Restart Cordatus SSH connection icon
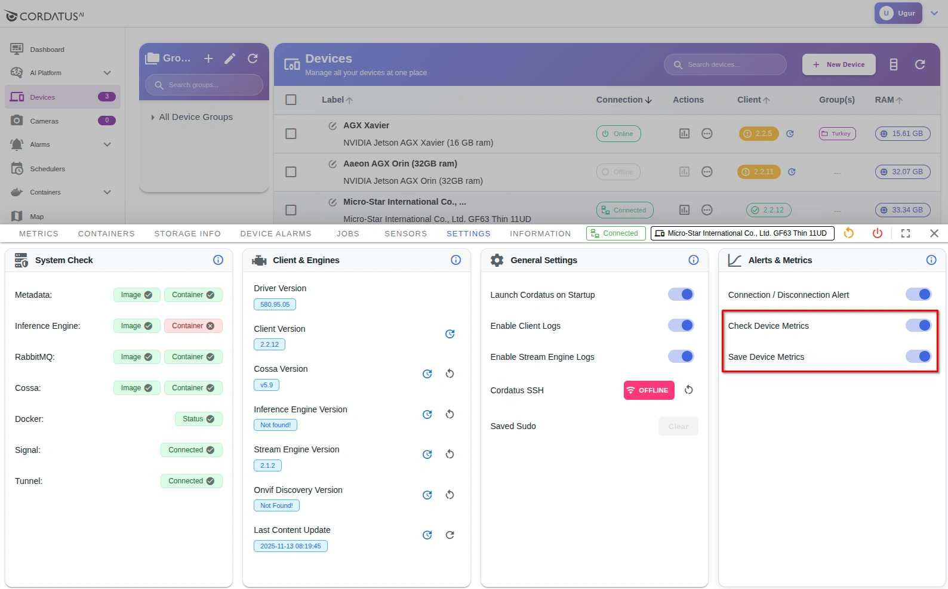948x589 pixels. point(688,390)
